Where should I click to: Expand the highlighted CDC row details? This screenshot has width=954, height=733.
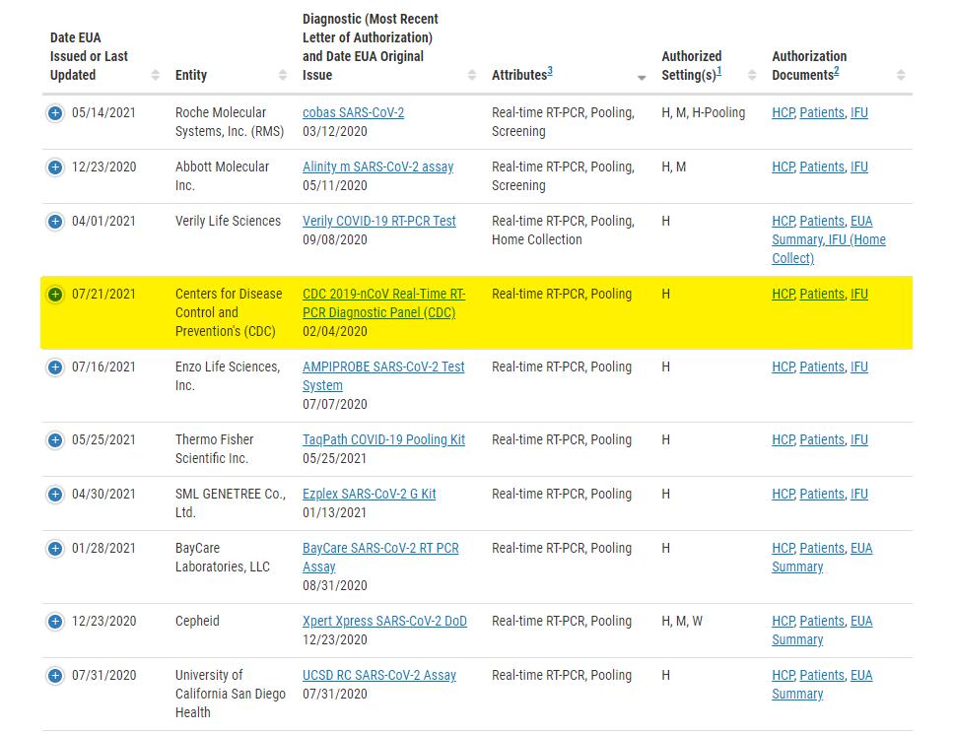[55, 294]
